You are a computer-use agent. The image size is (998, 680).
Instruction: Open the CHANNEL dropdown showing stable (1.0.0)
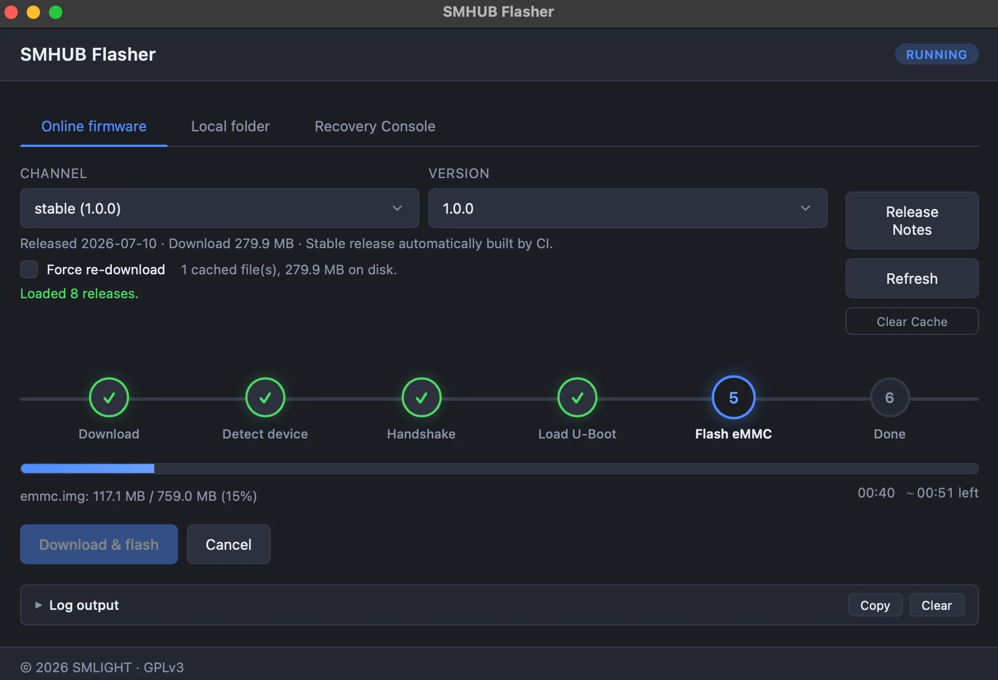click(219, 208)
